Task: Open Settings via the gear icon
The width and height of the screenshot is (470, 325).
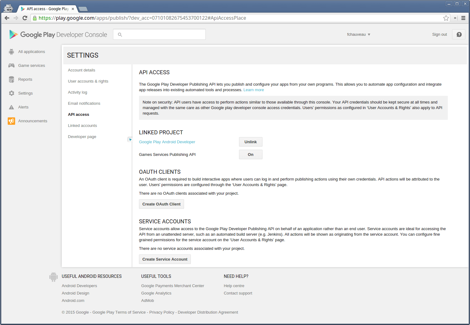Action: click(x=11, y=93)
